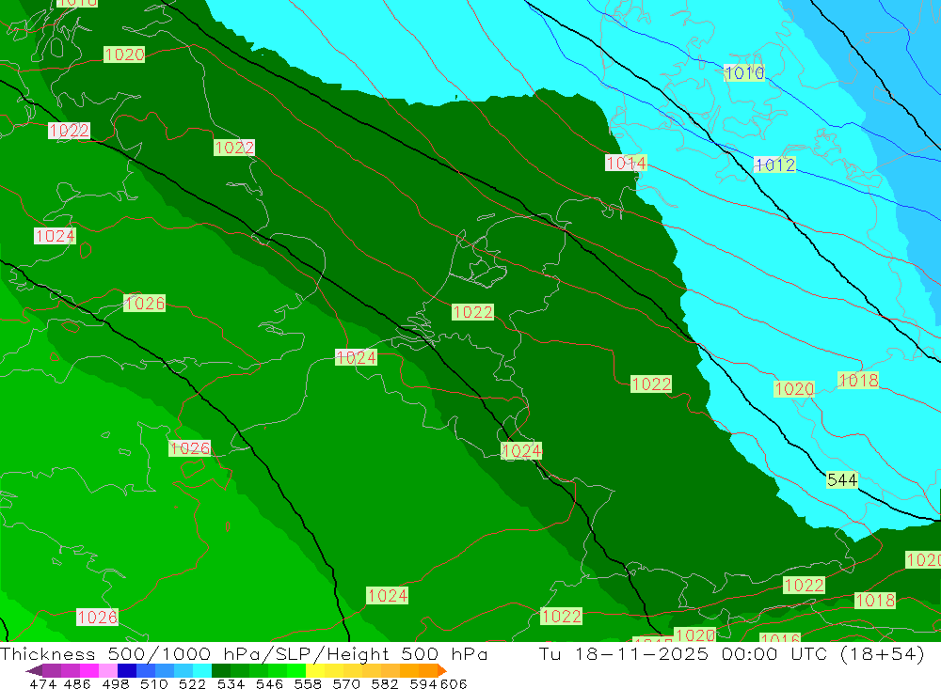This screenshot has width=941, height=689.
Task: Select the blue 1012 isobar label
Action: coord(774,164)
